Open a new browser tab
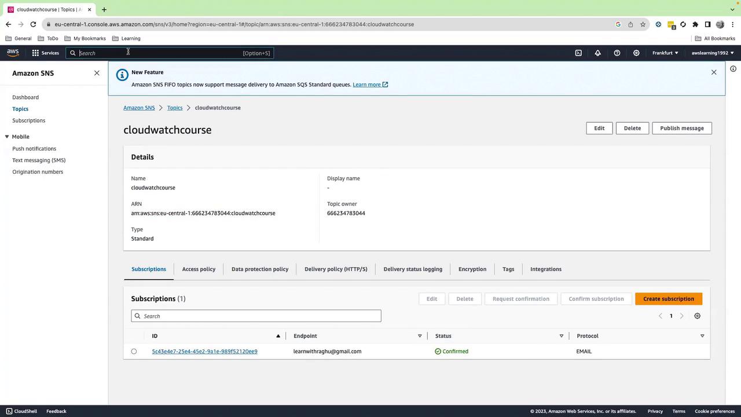This screenshot has height=417, width=741. (x=104, y=9)
